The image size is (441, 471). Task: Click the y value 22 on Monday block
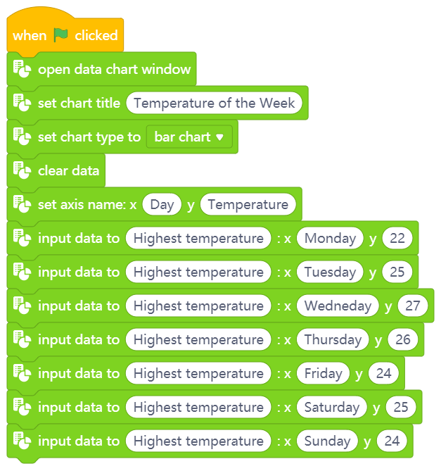[397, 238]
